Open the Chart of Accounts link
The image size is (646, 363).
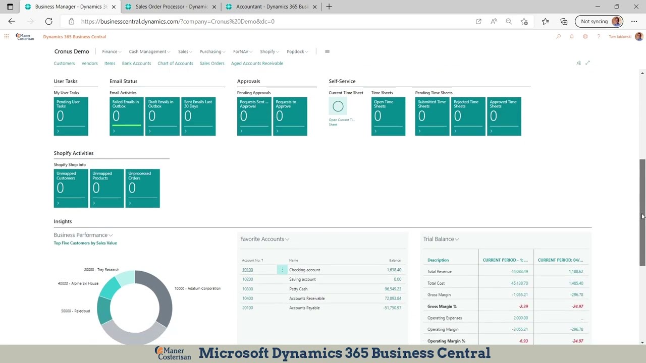[x=175, y=64]
